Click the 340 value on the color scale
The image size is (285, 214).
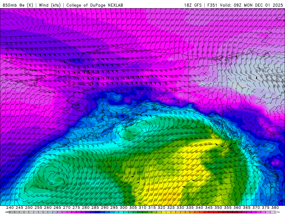(199, 208)
